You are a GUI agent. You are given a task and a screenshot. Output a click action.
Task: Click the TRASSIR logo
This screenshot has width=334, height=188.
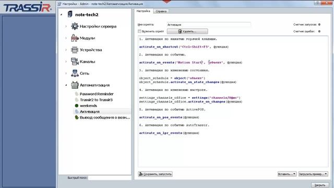27,7
